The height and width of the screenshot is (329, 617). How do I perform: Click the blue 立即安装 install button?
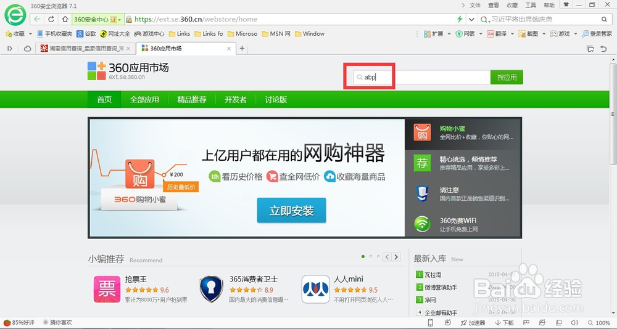click(292, 210)
